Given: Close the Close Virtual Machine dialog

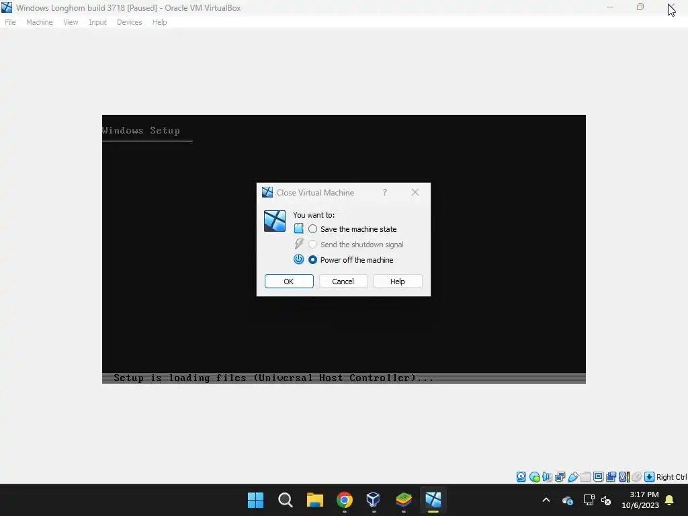Looking at the screenshot, I should click(x=415, y=192).
